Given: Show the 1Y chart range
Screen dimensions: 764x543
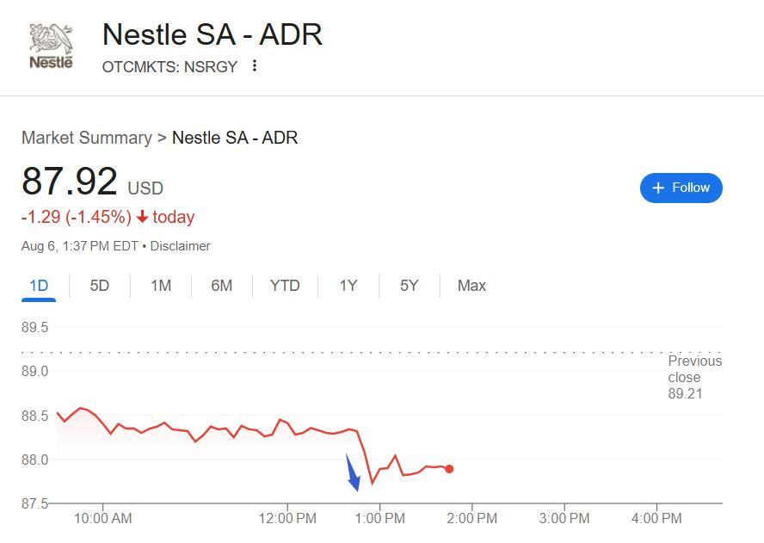Looking at the screenshot, I should point(348,286).
